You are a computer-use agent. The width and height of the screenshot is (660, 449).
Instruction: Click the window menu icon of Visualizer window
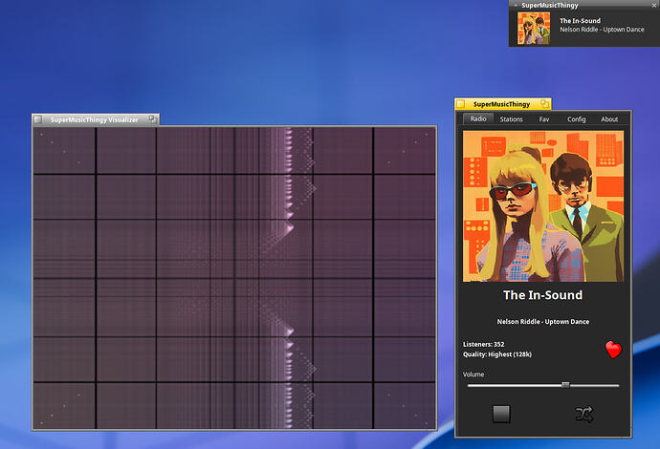[x=38, y=119]
